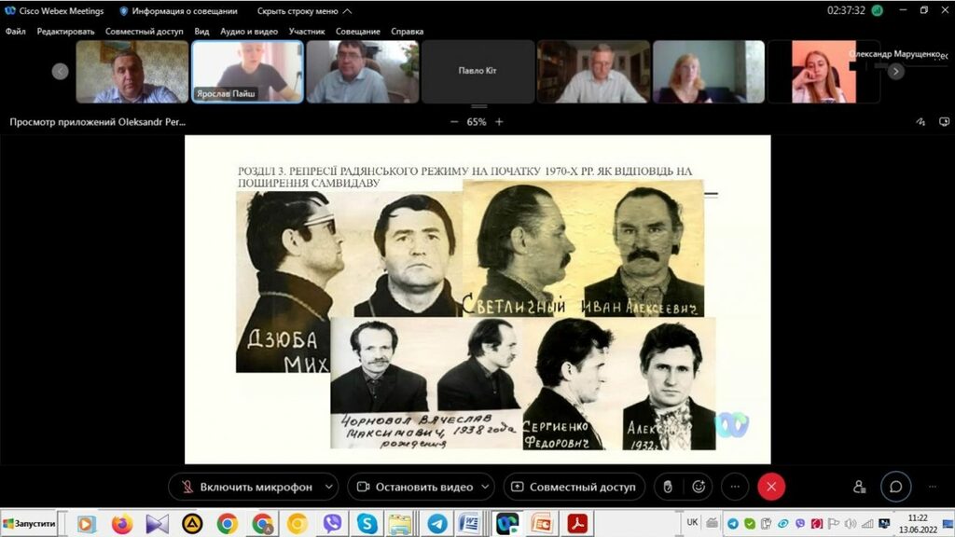The width and height of the screenshot is (955, 537).
Task: Zoom in shared content with plus
Action: click(x=499, y=122)
